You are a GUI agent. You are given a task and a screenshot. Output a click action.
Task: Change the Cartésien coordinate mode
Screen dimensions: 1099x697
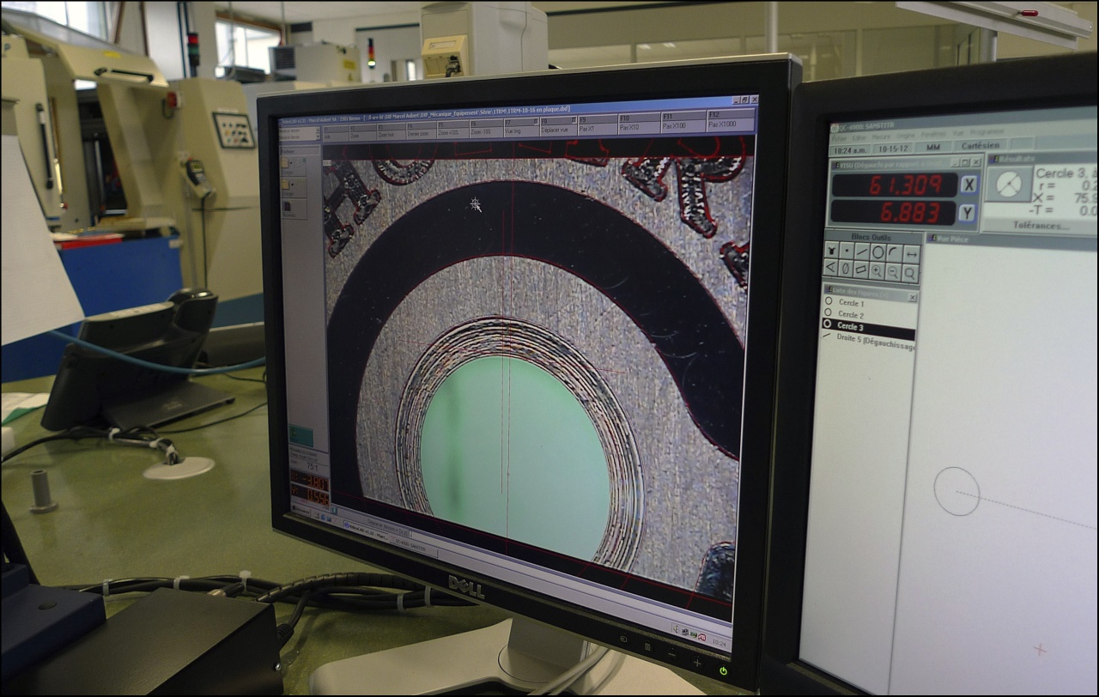click(x=979, y=146)
